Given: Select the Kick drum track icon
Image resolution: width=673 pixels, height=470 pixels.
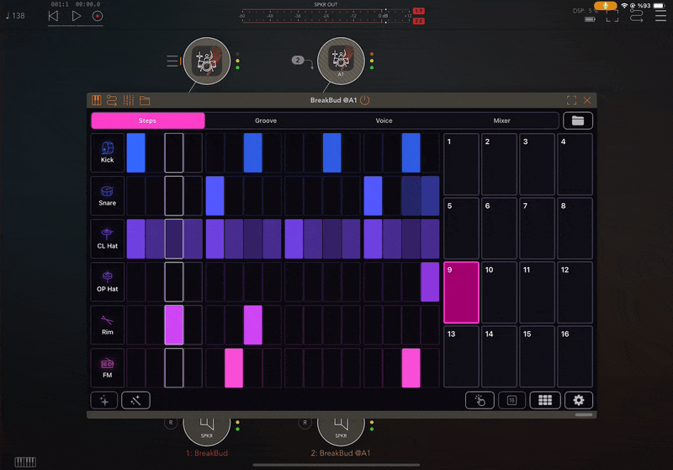Looking at the screenshot, I should pyautogui.click(x=108, y=152).
